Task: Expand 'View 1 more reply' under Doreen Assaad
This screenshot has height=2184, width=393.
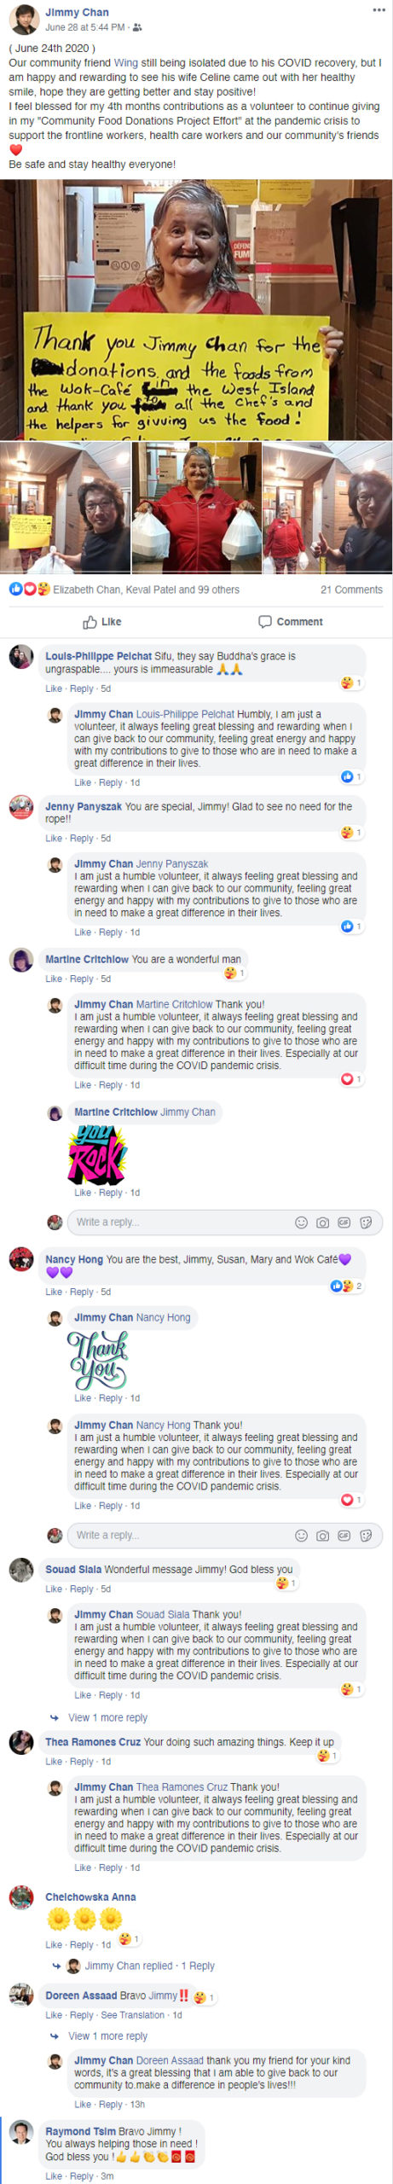Action: pyautogui.click(x=107, y=2035)
